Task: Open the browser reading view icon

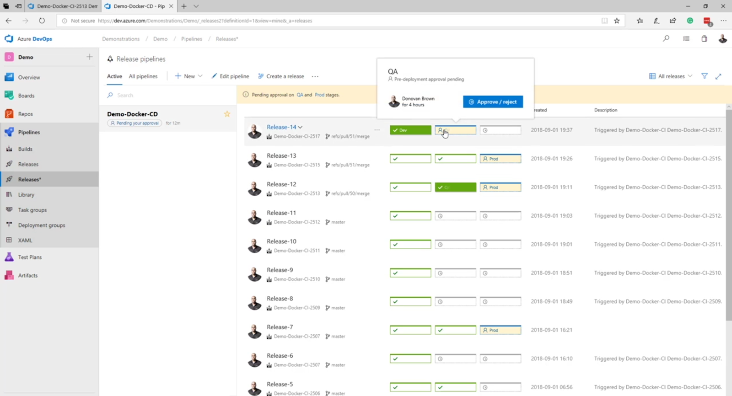Action: pyautogui.click(x=604, y=21)
